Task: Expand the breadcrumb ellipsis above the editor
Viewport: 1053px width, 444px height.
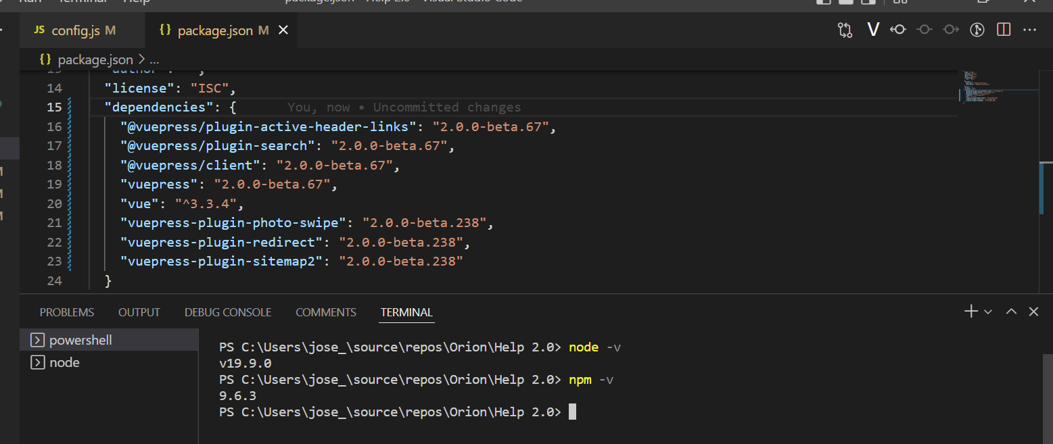Action: [x=154, y=59]
